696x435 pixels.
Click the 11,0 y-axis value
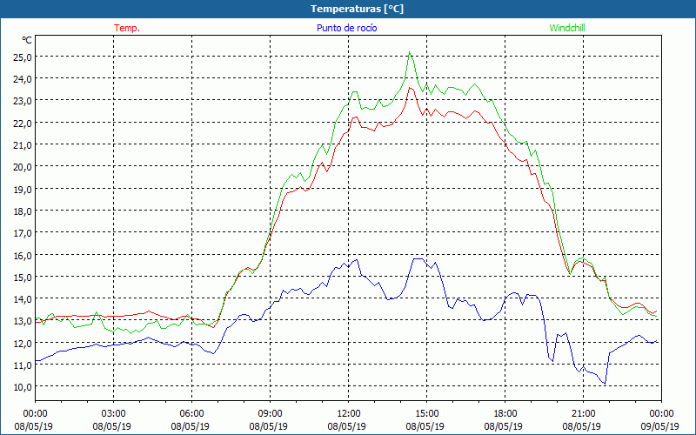point(23,365)
